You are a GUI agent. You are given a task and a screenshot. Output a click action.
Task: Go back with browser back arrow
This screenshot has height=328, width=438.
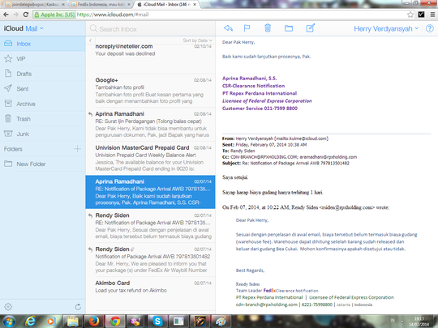6,15
